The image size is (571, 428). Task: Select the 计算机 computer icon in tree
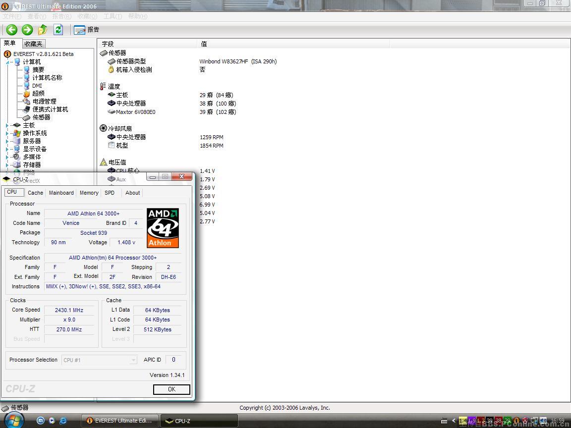tap(17, 62)
